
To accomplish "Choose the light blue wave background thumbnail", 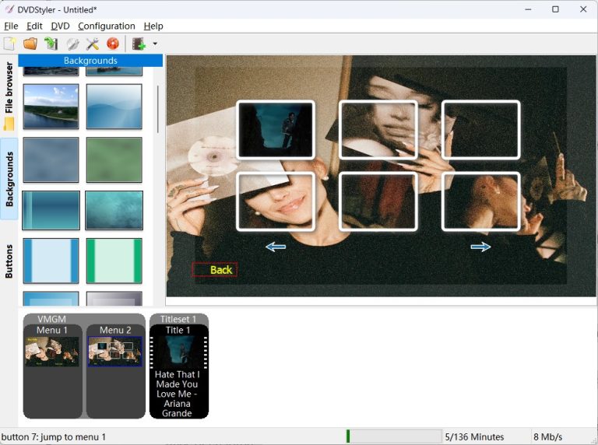I will point(114,107).
